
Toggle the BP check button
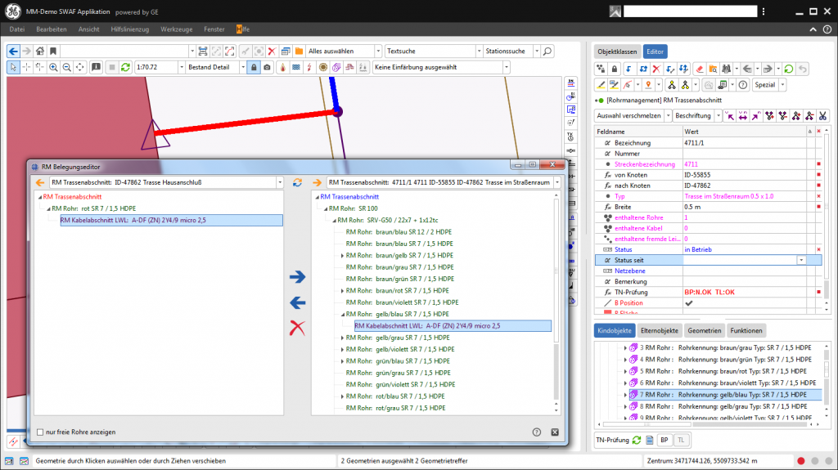click(x=664, y=440)
